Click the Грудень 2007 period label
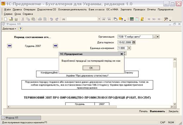The height and width of the screenshot is (125, 183). coord(33,46)
